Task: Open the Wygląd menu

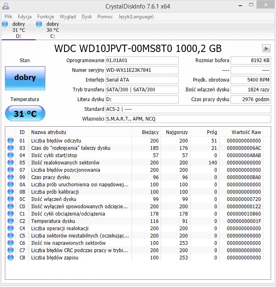Action: coord(68,17)
